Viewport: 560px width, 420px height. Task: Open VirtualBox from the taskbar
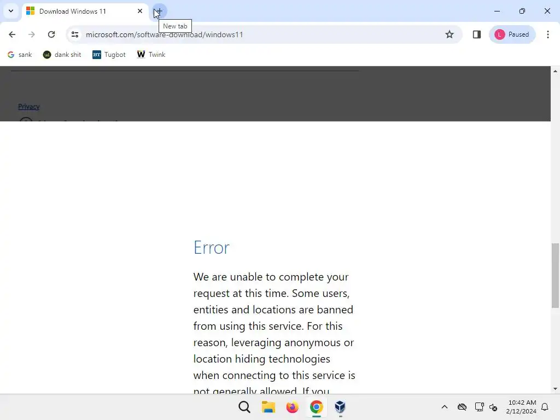[340, 407]
